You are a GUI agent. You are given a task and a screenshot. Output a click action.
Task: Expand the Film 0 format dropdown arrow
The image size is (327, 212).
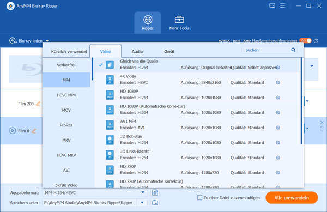tap(307, 128)
